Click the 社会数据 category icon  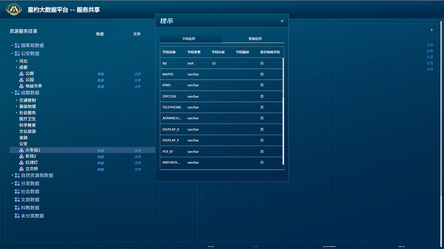pyautogui.click(x=17, y=191)
